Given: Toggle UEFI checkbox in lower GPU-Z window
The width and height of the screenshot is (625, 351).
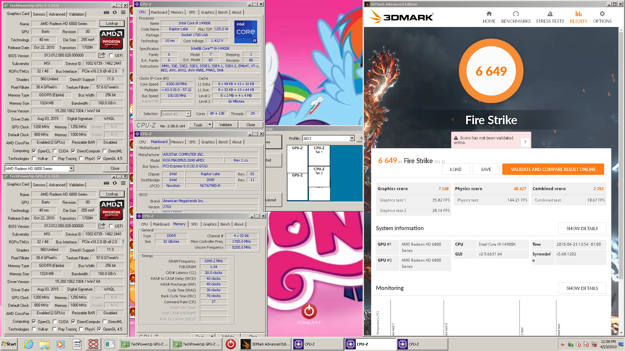Looking at the screenshot, I should point(111,226).
